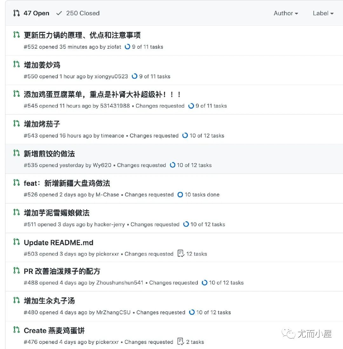The width and height of the screenshot is (343, 349).
Task: Open author MrZhangCSU's link
Action: 113,312
